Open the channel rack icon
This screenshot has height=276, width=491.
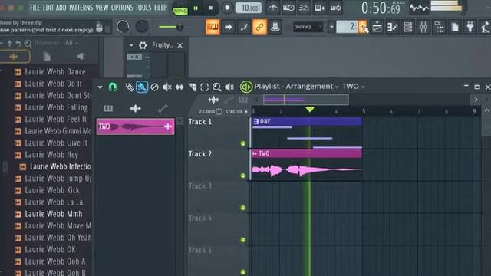(x=407, y=28)
